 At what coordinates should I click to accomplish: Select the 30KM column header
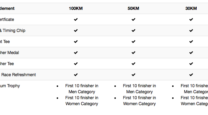pos(191,8)
